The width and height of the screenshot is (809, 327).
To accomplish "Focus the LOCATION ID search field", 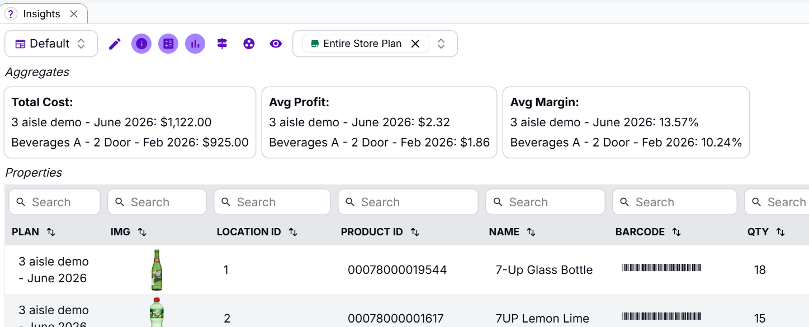I will (x=272, y=202).
